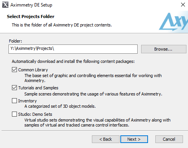Viewport: 188px width, 148px height.
Task: Enable the Inventory content package checkbox
Action: coord(14,101)
